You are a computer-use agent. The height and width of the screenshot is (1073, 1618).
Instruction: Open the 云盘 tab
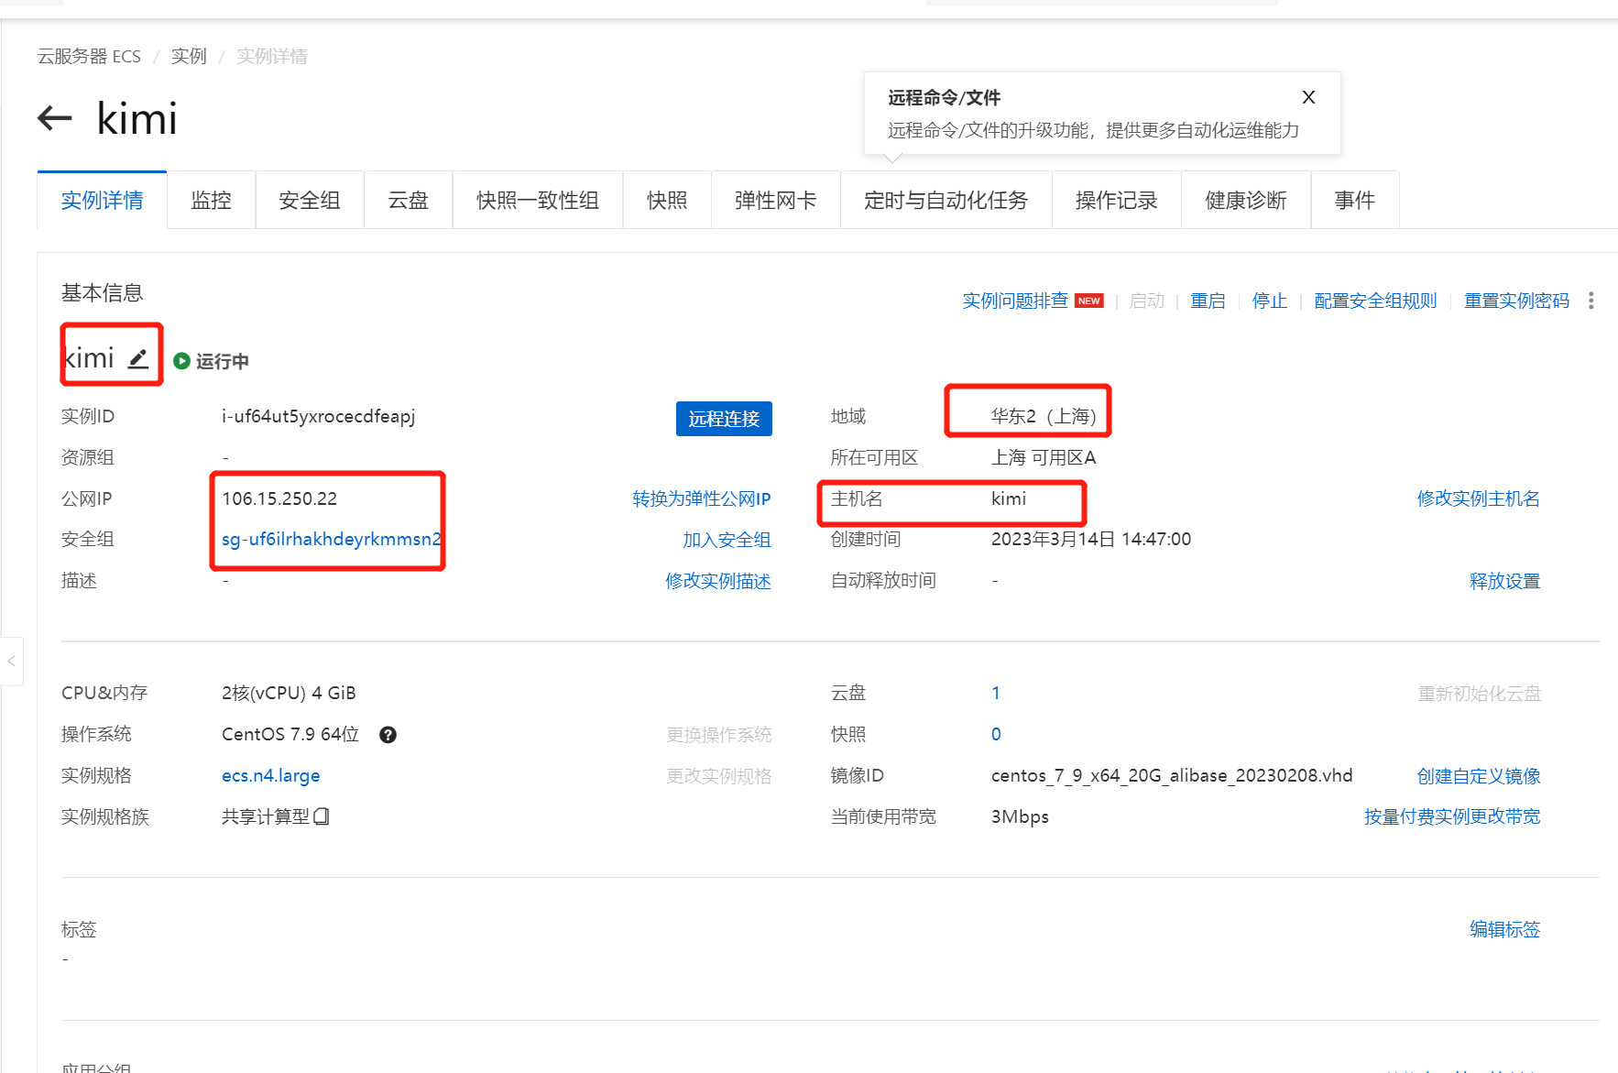tap(408, 201)
